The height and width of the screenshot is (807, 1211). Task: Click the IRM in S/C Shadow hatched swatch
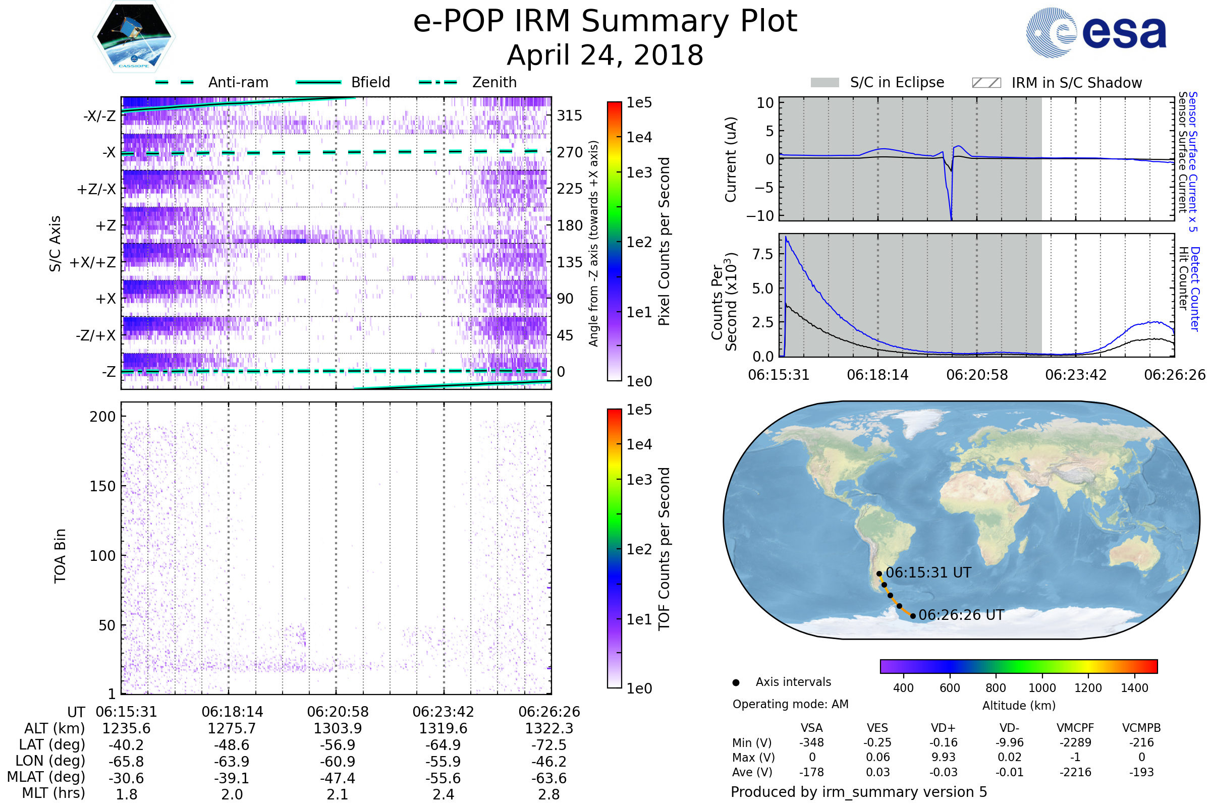[x=986, y=83]
